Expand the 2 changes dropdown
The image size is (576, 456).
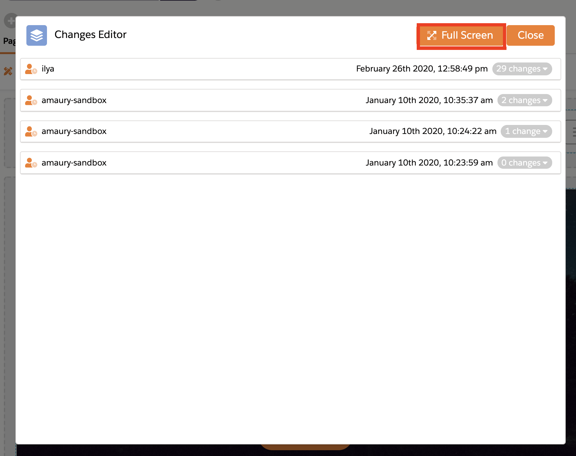525,100
